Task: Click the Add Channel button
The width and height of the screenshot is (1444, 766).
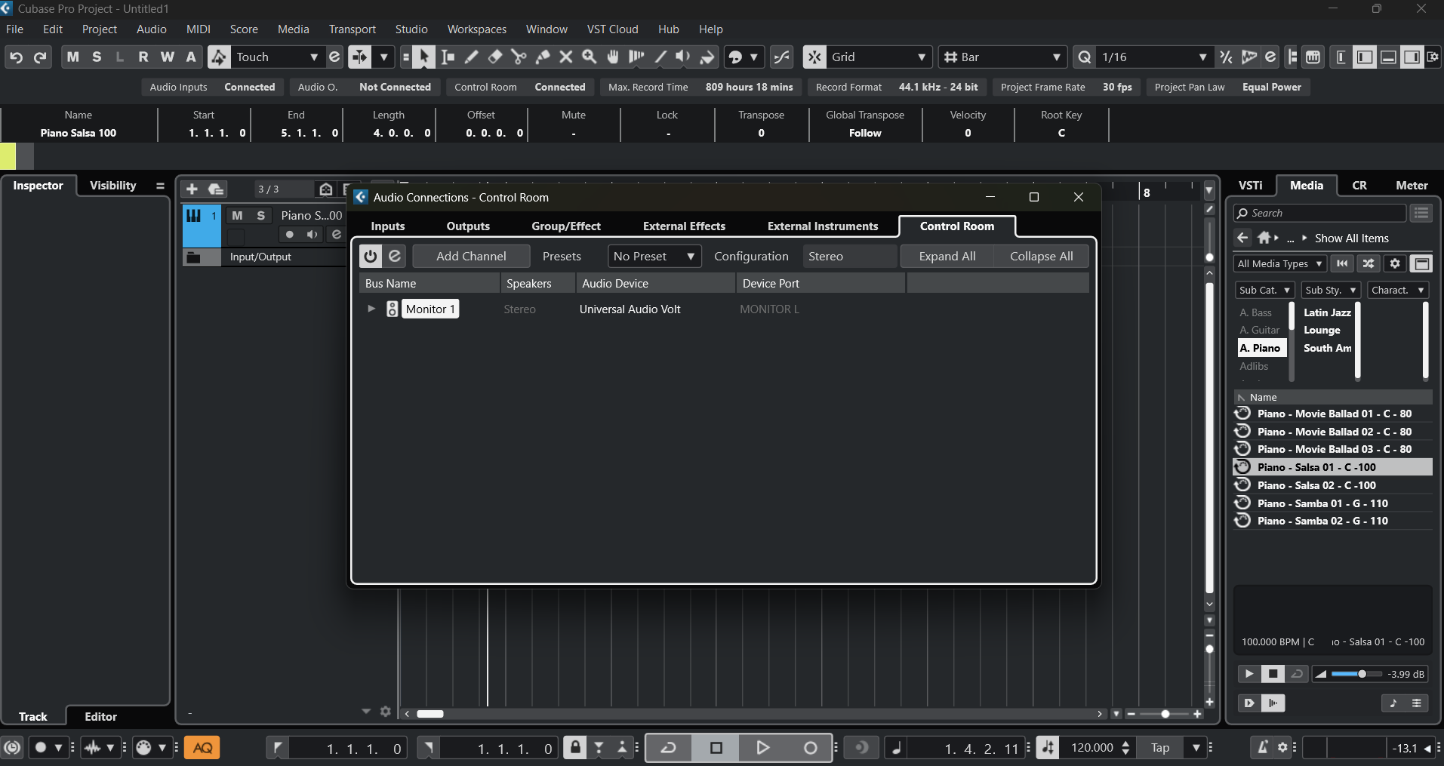Action: click(x=471, y=257)
